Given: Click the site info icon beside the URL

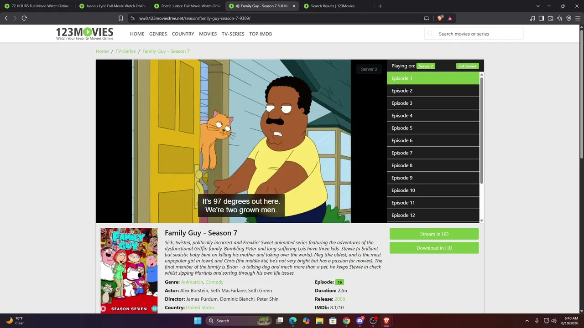Looking at the screenshot, I should [x=132, y=18].
